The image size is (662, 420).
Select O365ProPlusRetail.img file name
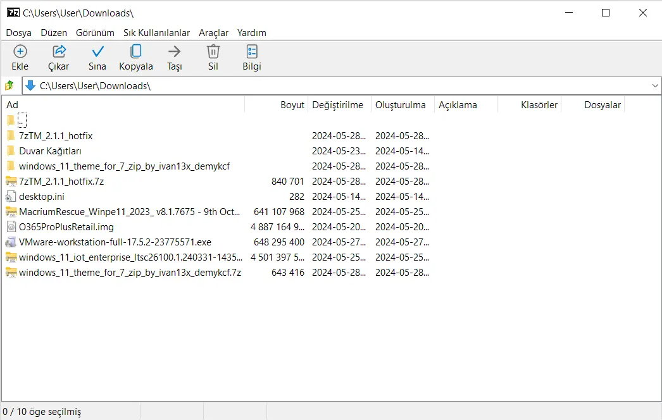pos(66,227)
